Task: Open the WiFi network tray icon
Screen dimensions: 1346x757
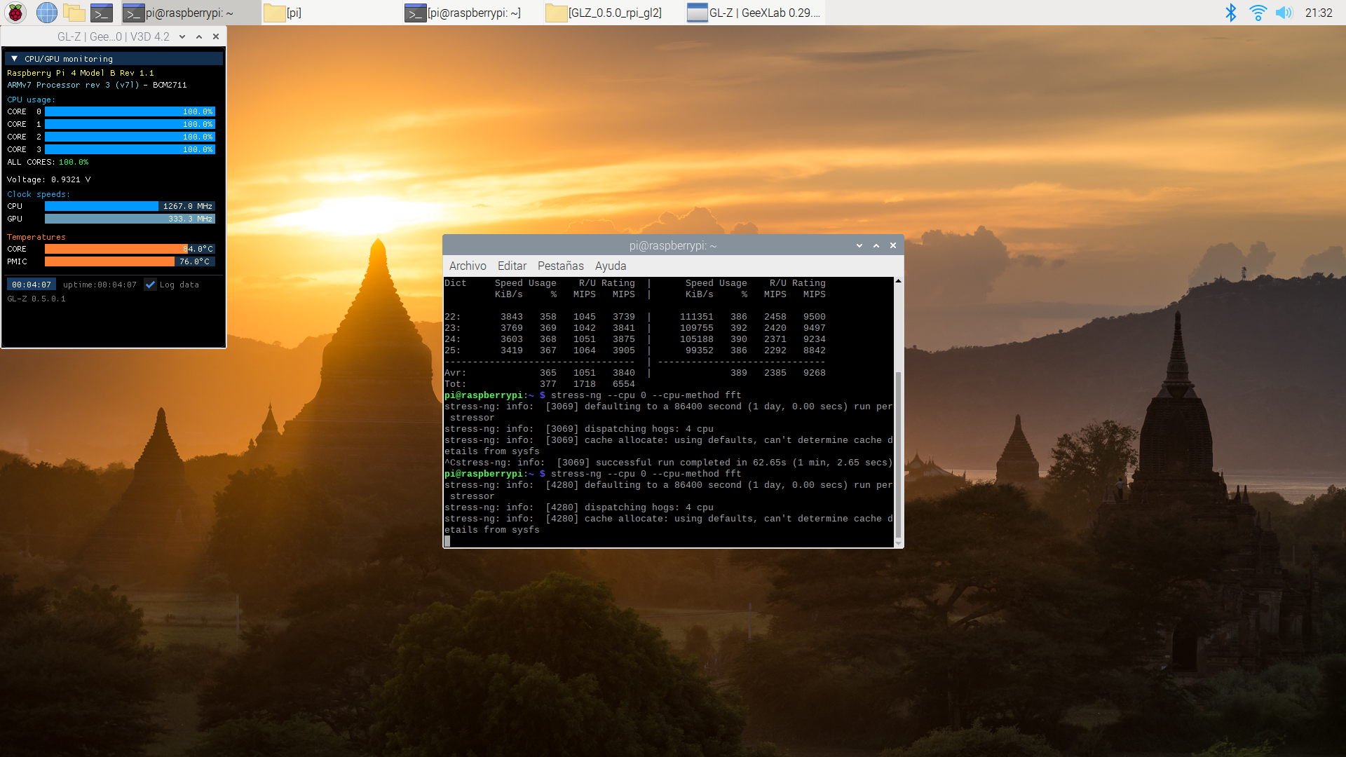Action: (1258, 13)
